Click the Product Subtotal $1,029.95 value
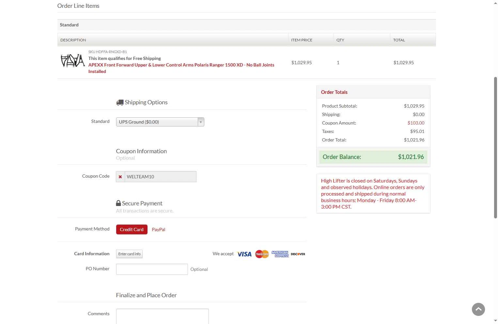 (x=414, y=106)
